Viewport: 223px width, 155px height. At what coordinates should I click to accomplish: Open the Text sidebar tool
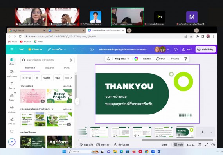pyautogui.click(x=12, y=85)
